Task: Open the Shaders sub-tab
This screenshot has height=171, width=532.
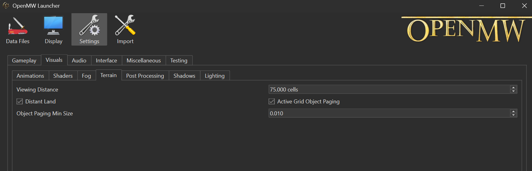Action: point(63,76)
